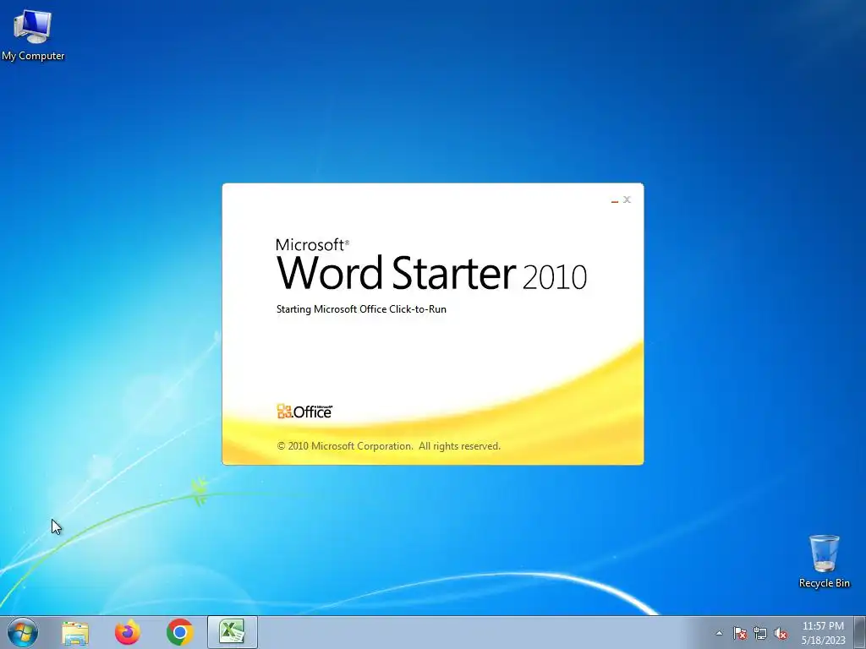Image resolution: width=866 pixels, height=649 pixels.
Task: Open File Explorer from the taskbar
Action: (x=75, y=632)
